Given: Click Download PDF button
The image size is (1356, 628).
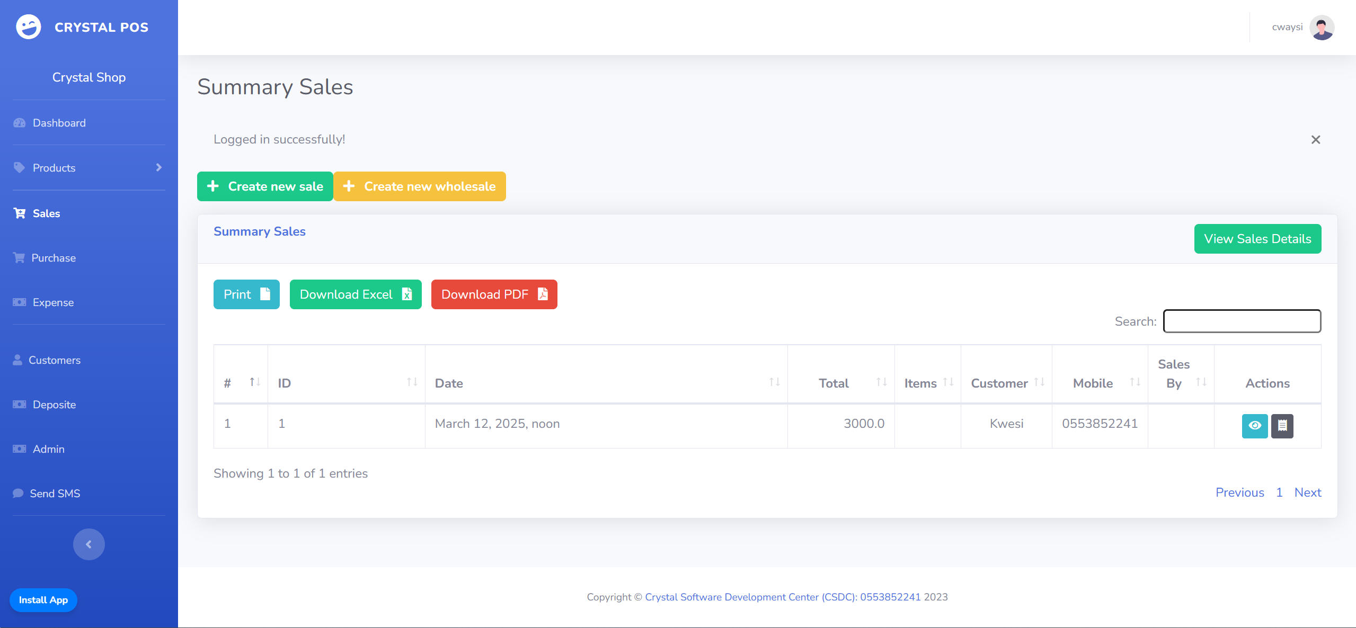Looking at the screenshot, I should (494, 294).
